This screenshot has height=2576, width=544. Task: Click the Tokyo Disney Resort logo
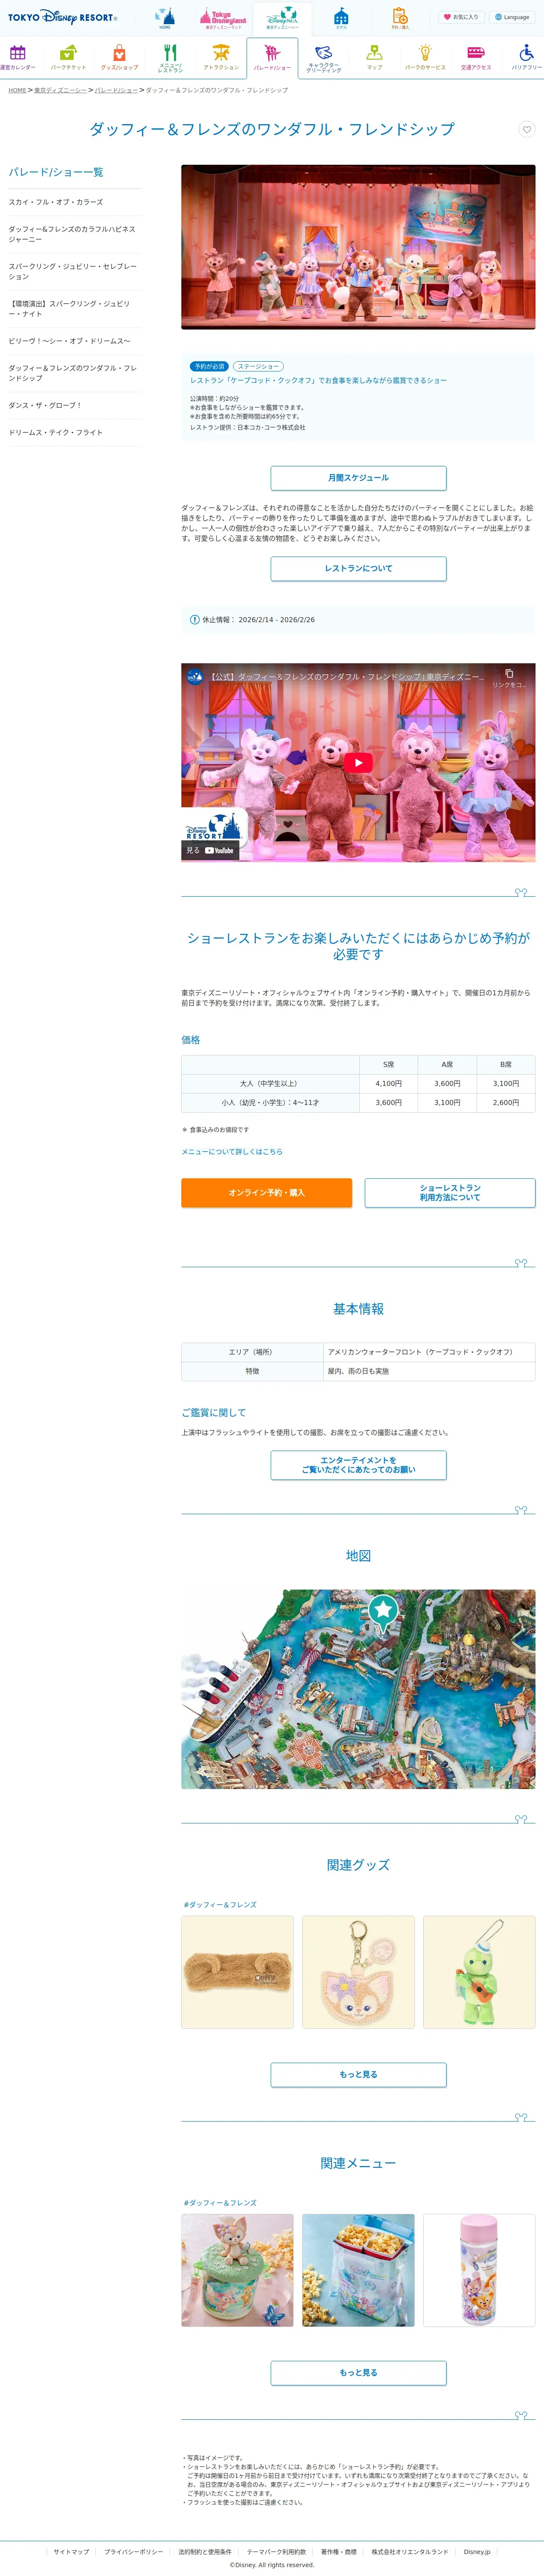point(63,17)
